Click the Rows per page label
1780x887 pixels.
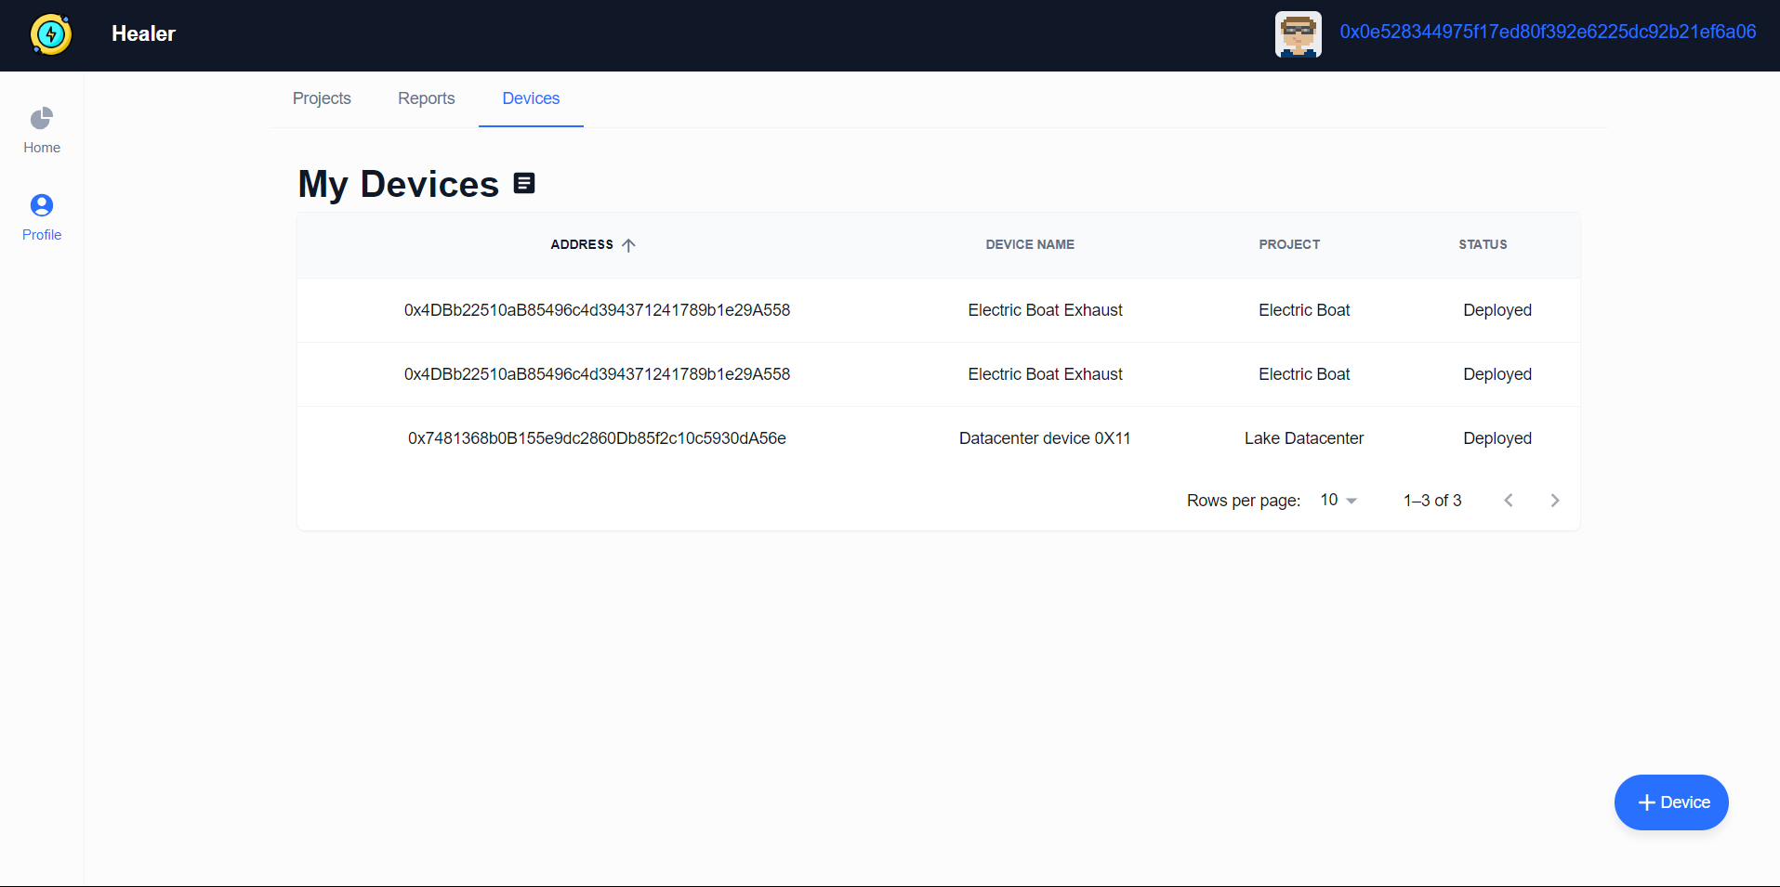(x=1244, y=501)
